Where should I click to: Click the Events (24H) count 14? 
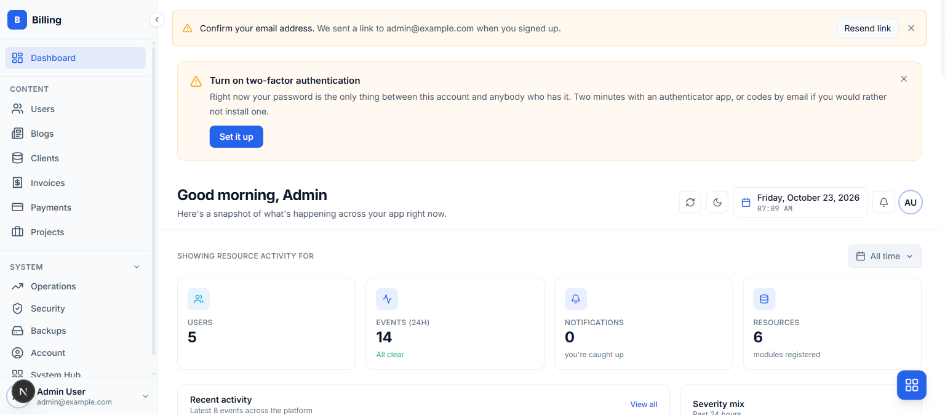click(384, 337)
